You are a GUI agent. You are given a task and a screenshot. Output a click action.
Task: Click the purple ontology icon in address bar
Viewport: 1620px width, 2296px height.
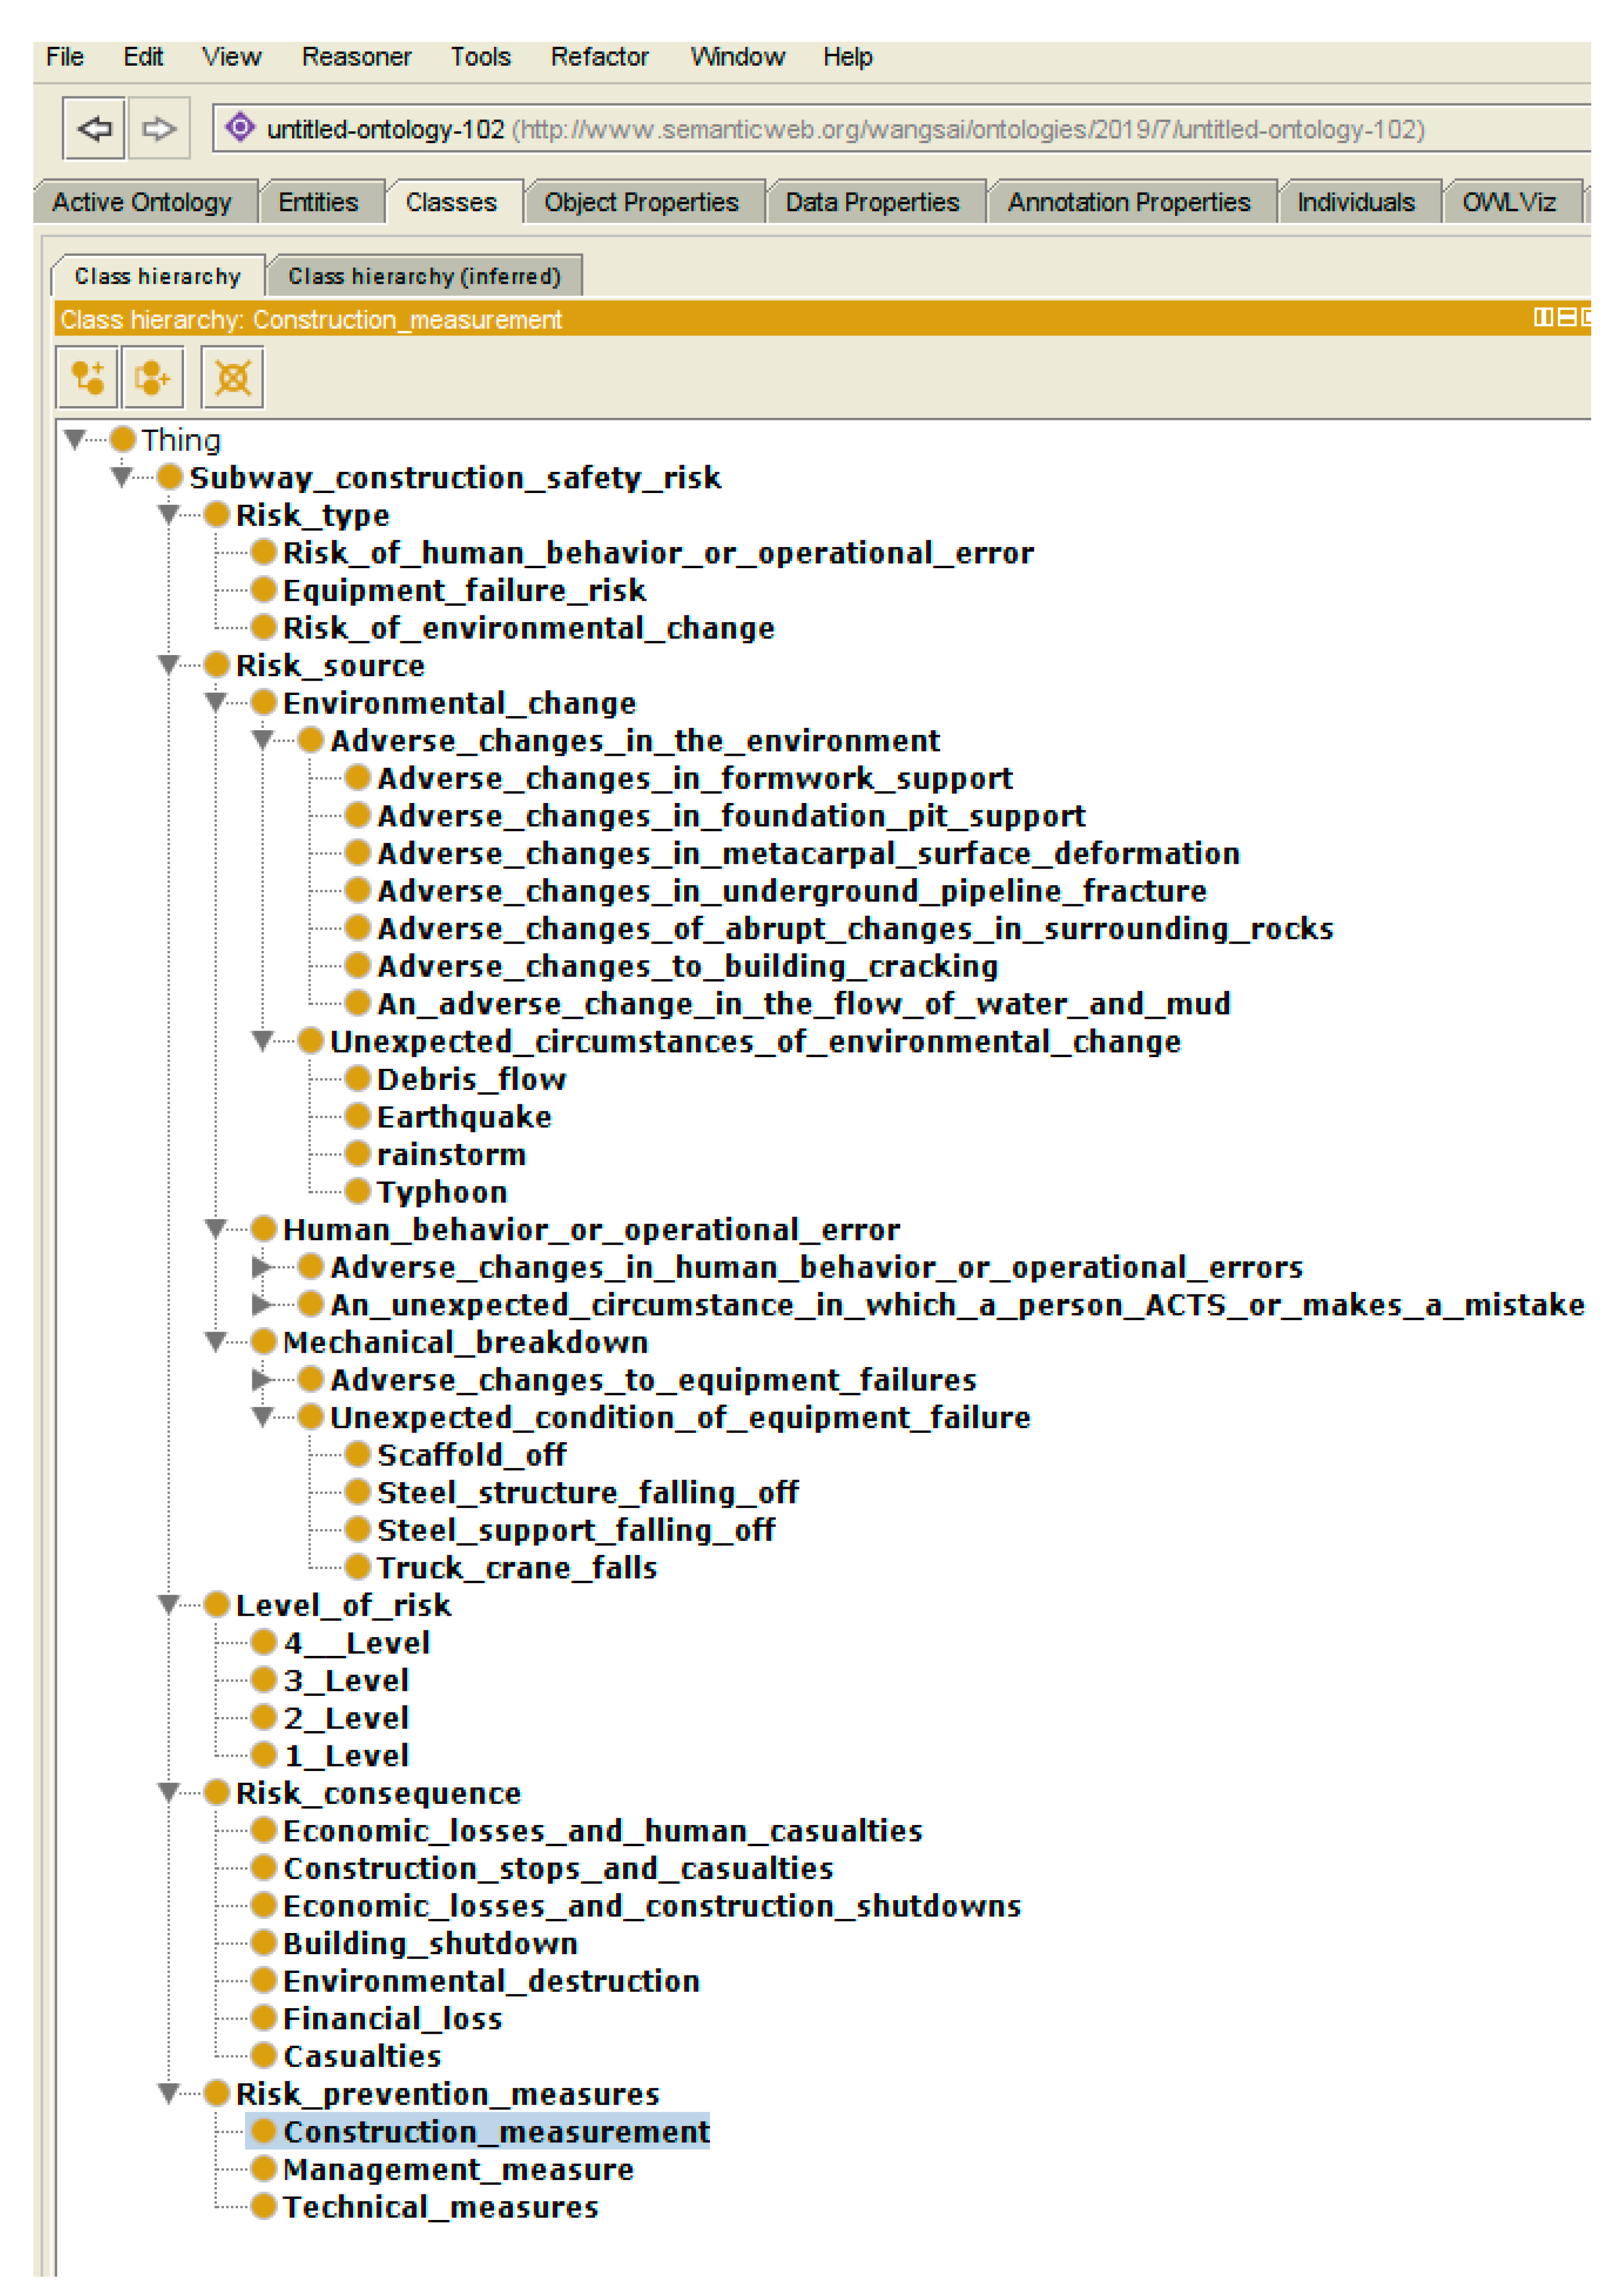click(240, 128)
